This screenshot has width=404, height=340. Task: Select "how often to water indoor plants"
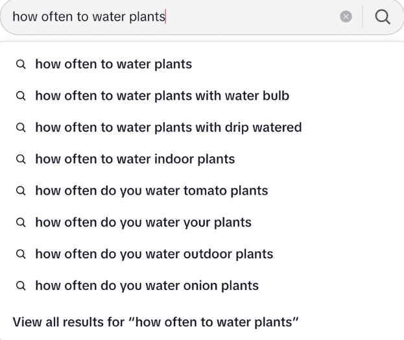coord(135,159)
